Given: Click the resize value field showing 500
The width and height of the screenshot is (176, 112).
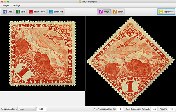Looking at the screenshot, I should point(41,109).
